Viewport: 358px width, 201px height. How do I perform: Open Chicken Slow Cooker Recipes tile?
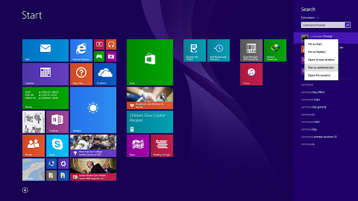coord(150,122)
